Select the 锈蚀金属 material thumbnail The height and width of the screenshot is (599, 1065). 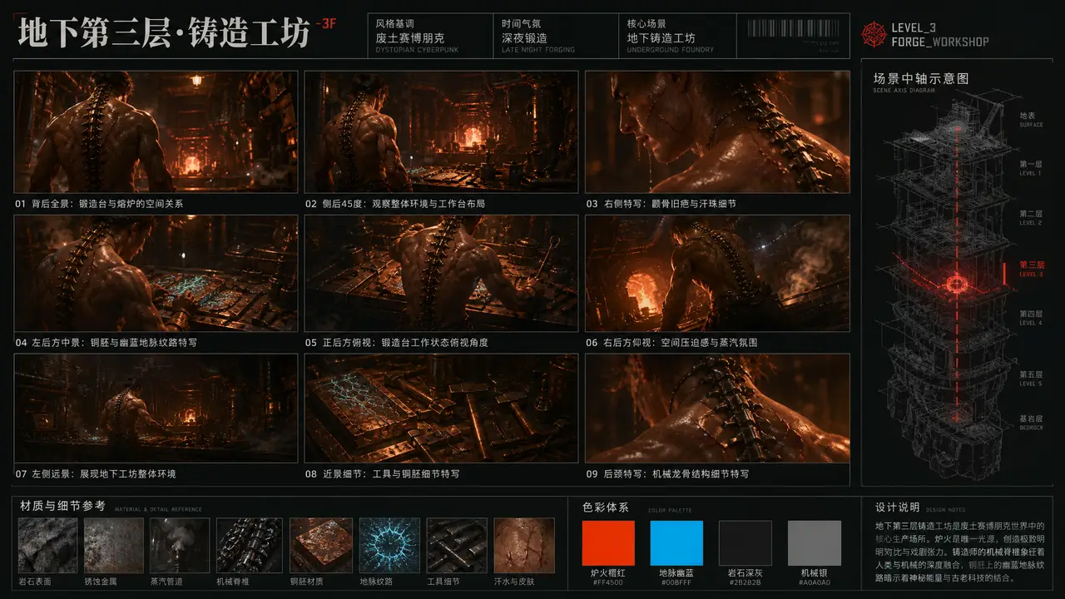(114, 545)
